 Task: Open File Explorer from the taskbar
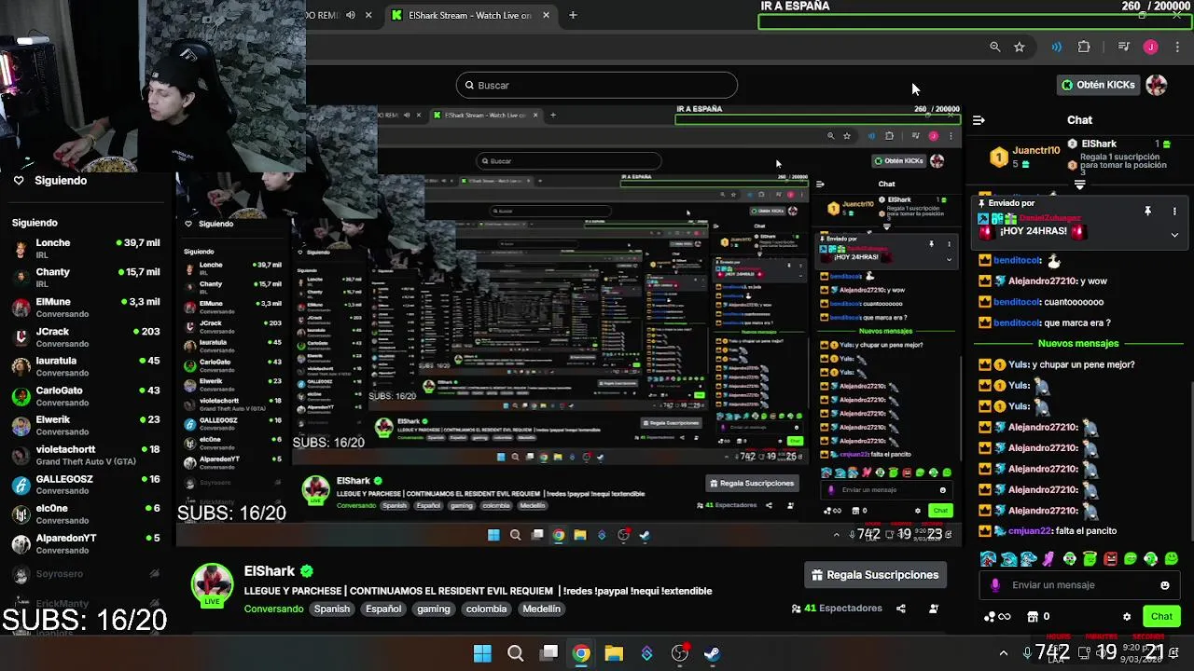614,653
